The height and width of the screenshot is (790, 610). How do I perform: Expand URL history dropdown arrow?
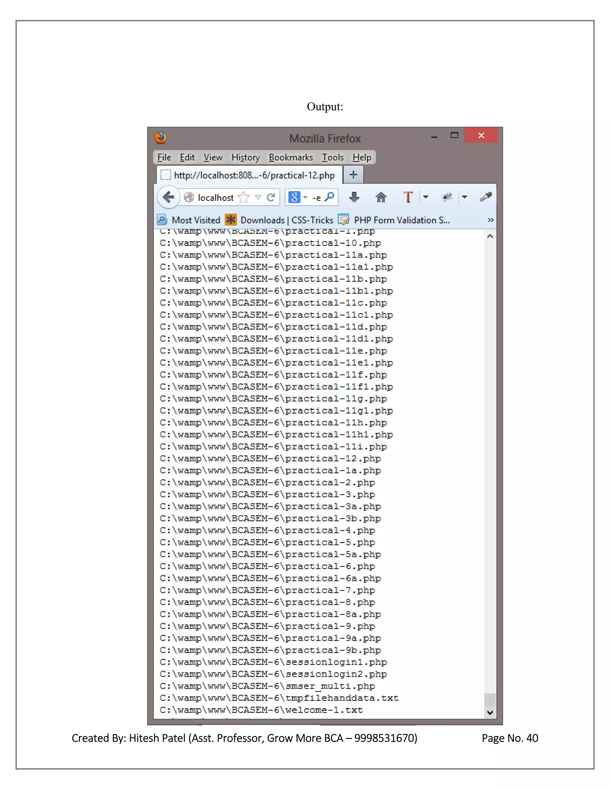pyautogui.click(x=258, y=197)
